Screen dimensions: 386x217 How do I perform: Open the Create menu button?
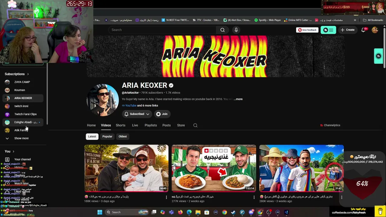[347, 30]
